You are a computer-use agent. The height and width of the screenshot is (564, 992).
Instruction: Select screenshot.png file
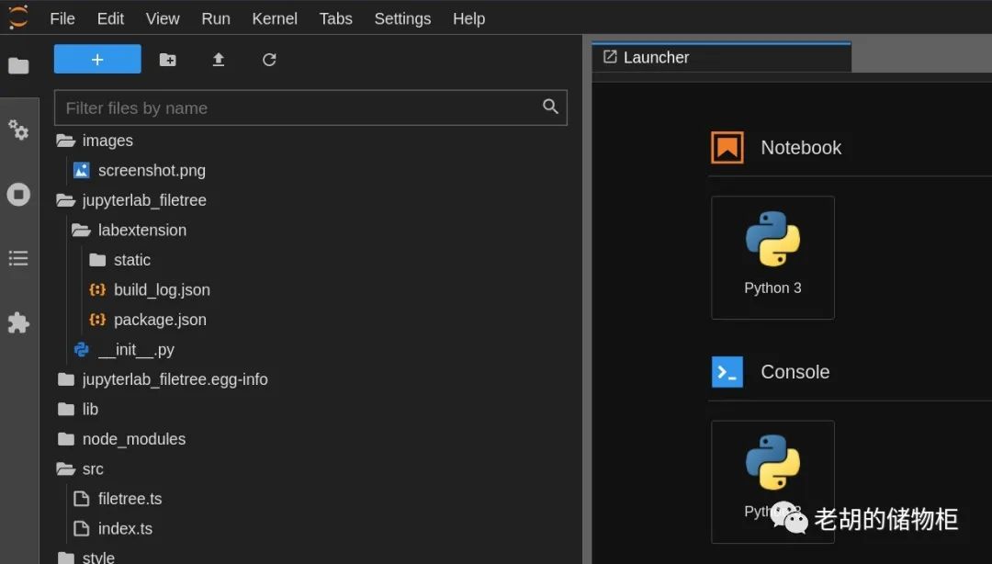coord(140,170)
